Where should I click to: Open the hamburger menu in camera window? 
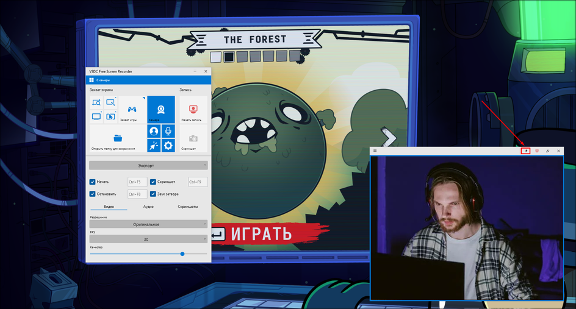coord(375,151)
